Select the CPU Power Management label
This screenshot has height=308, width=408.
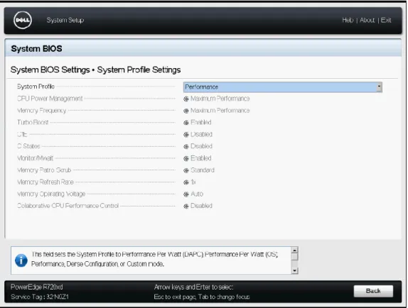click(x=50, y=99)
